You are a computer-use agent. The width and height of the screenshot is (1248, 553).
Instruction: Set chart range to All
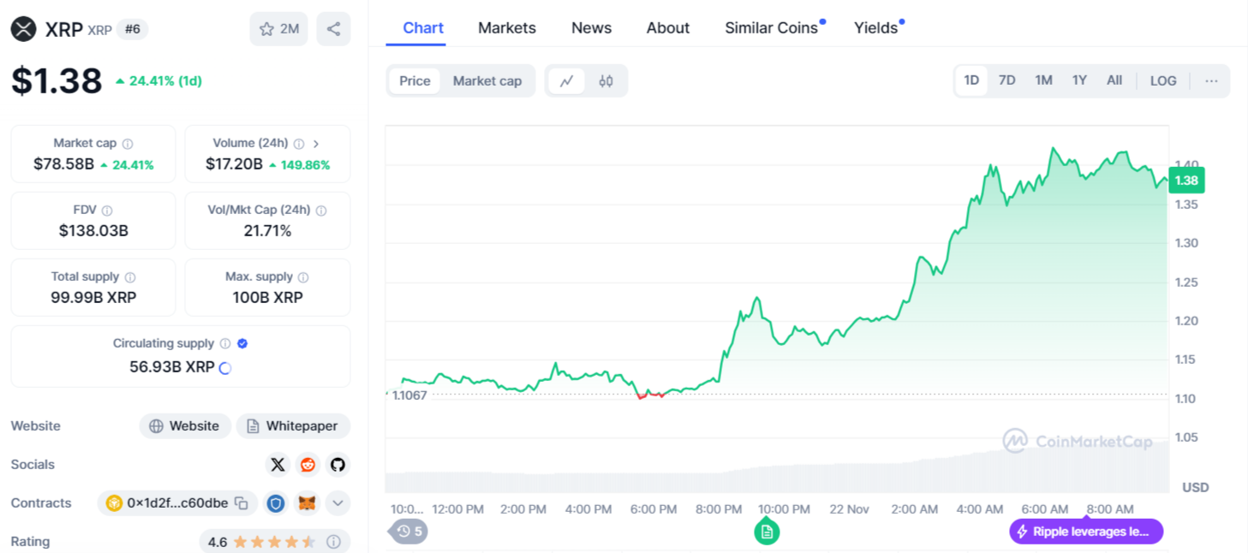coord(1114,80)
